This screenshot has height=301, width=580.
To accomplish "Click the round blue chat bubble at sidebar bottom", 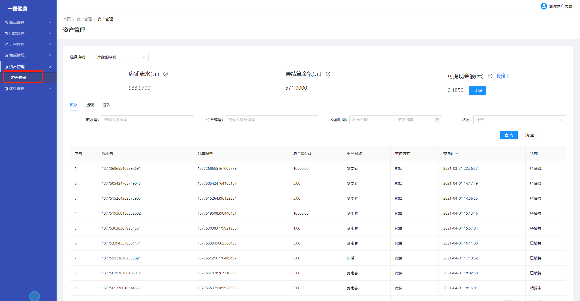I will click(x=35, y=296).
